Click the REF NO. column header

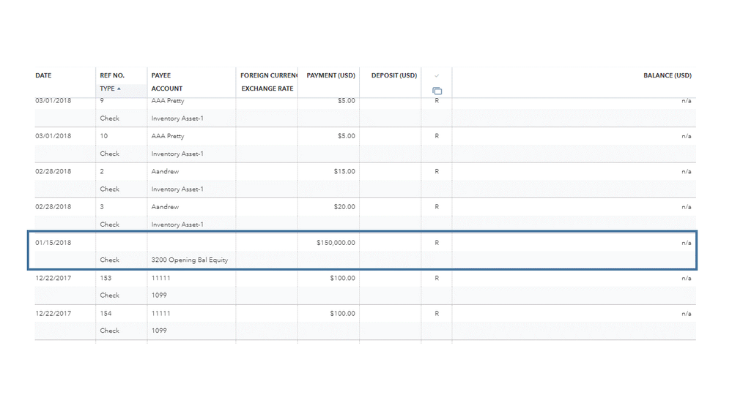(112, 75)
